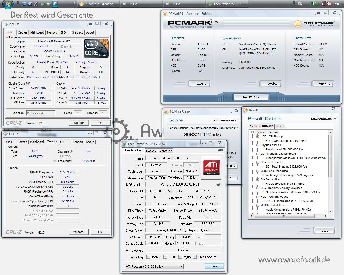Click the GPU-Z title bar icon
344x275 pixels.
[x=124, y=144]
